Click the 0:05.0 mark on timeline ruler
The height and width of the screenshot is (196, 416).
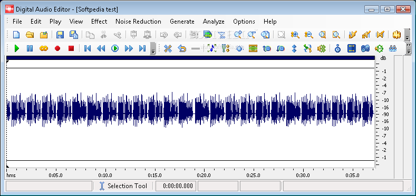click(x=56, y=175)
